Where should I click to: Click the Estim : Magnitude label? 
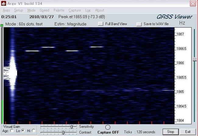tap(70, 24)
